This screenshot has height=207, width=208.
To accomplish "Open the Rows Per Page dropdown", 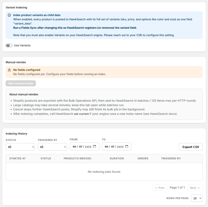I will pos(197,198).
